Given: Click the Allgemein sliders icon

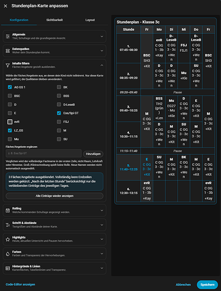Looking at the screenshot, I should (x=8, y=36).
